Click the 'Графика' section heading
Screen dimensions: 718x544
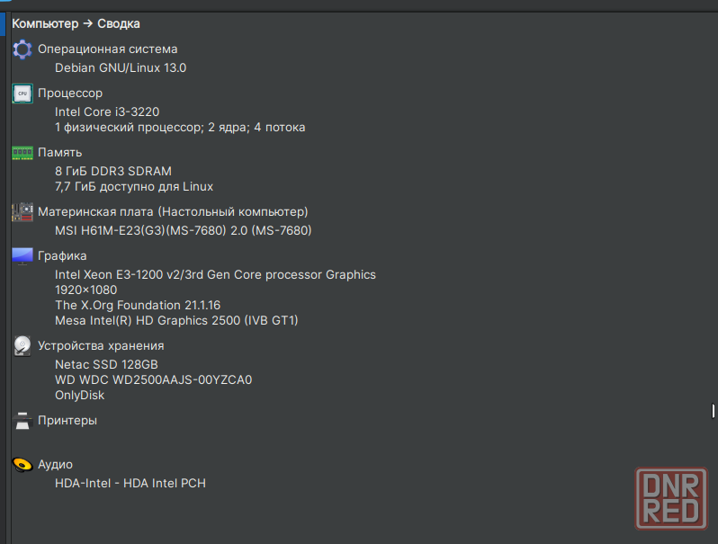tap(62, 256)
